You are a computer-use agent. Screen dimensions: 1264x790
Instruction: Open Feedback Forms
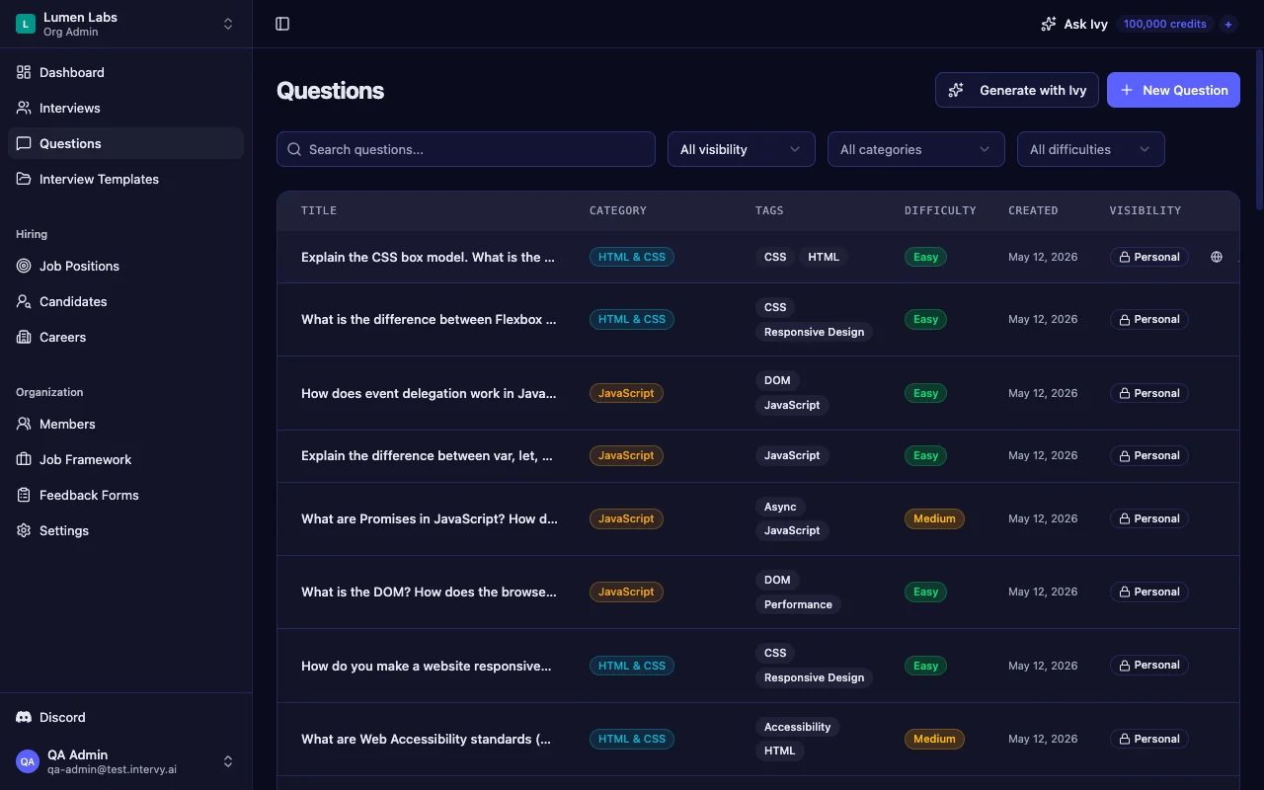[125, 495]
